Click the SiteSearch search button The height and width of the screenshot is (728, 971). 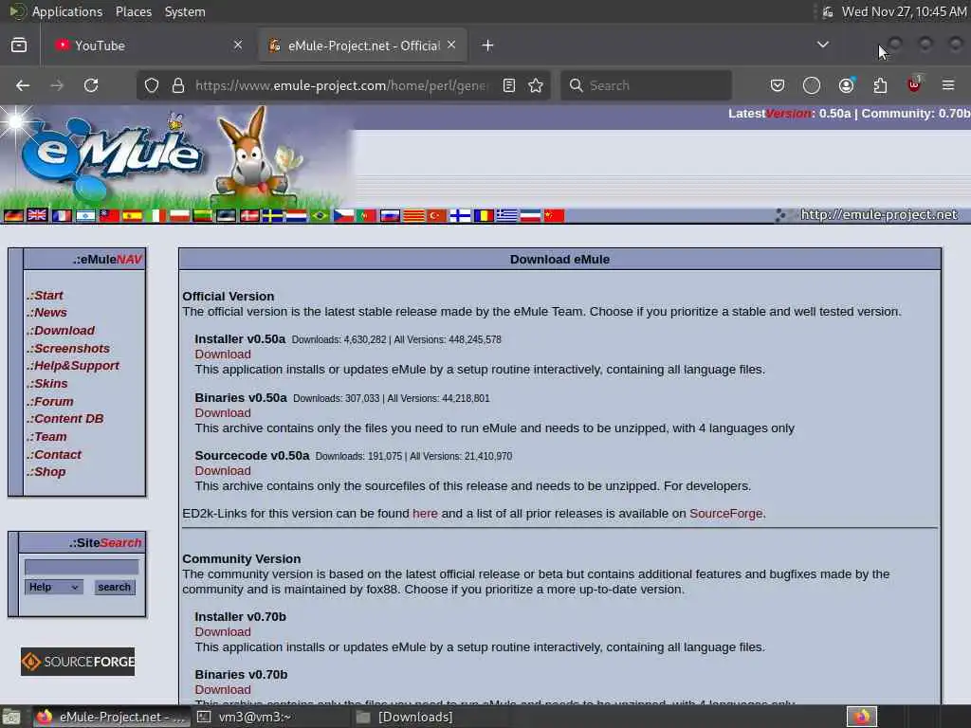(x=114, y=587)
